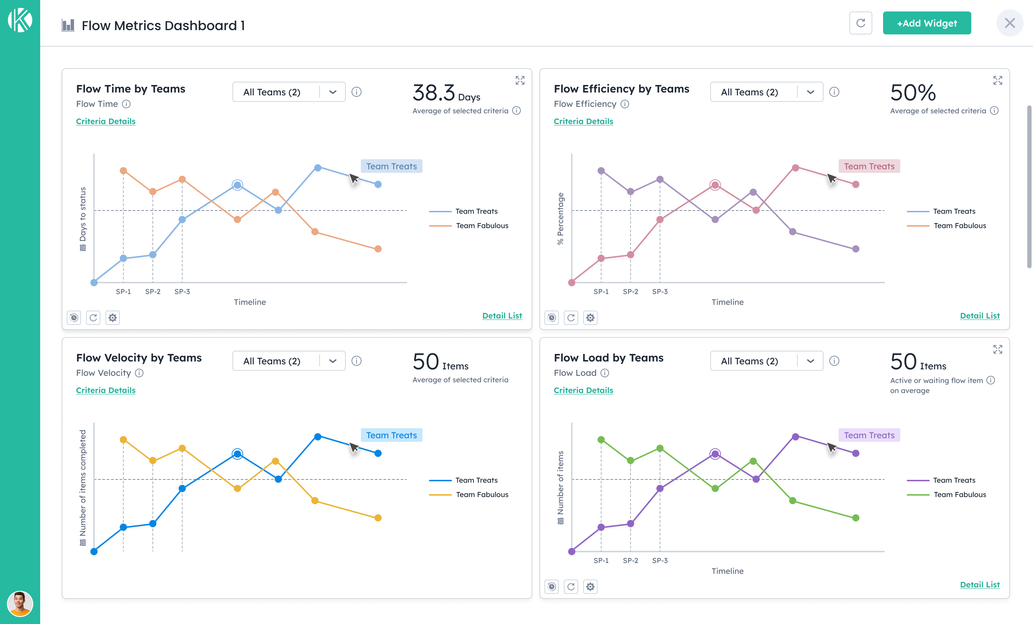
Task: Click the dashboard refresh icon in header
Action: pyautogui.click(x=860, y=23)
